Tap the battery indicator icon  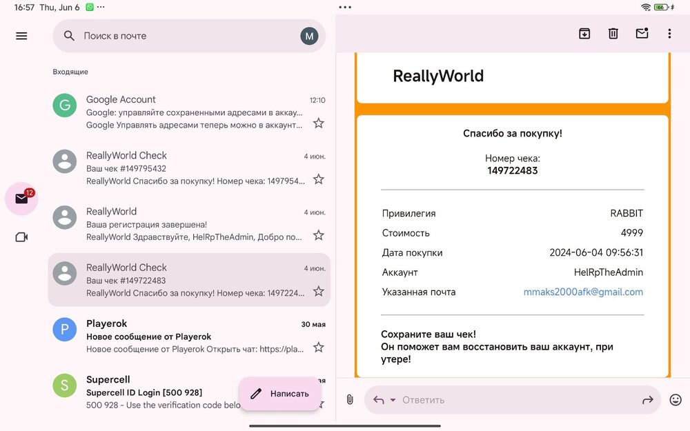(662, 7)
